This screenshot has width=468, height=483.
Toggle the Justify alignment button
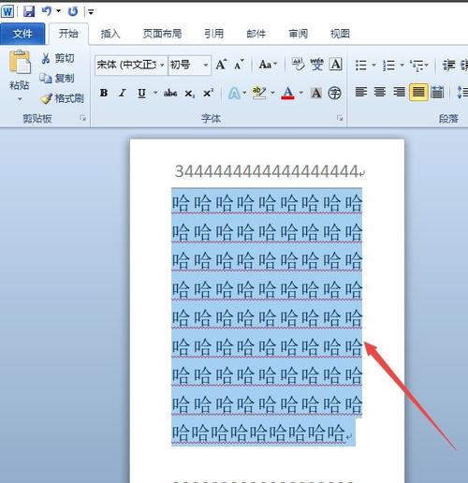click(418, 93)
